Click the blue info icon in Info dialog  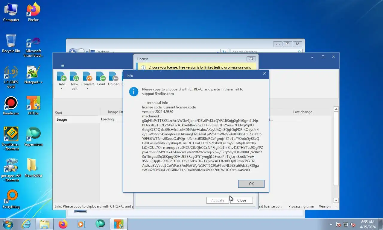134,91
